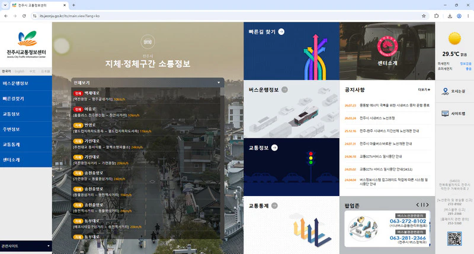Open notice 전주시 마을버스 '바로온' 노선개편 안내
Viewport: 474px width, 254px height.
(x=386, y=144)
